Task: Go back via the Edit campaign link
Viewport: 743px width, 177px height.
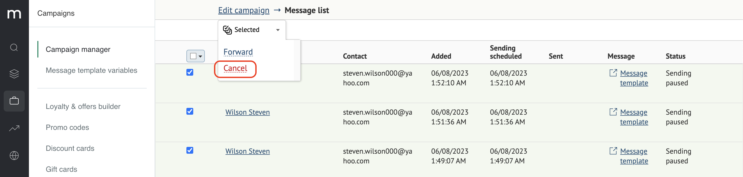Action: tap(244, 10)
